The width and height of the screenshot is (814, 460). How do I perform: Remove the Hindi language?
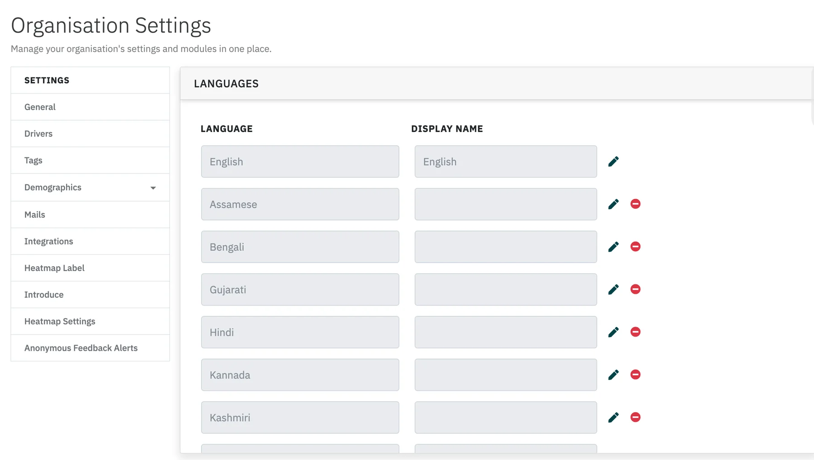click(x=635, y=332)
